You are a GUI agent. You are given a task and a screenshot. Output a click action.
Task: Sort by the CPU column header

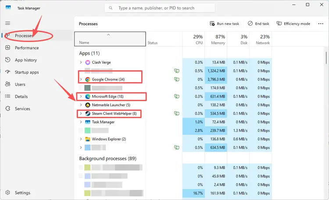click(193, 39)
